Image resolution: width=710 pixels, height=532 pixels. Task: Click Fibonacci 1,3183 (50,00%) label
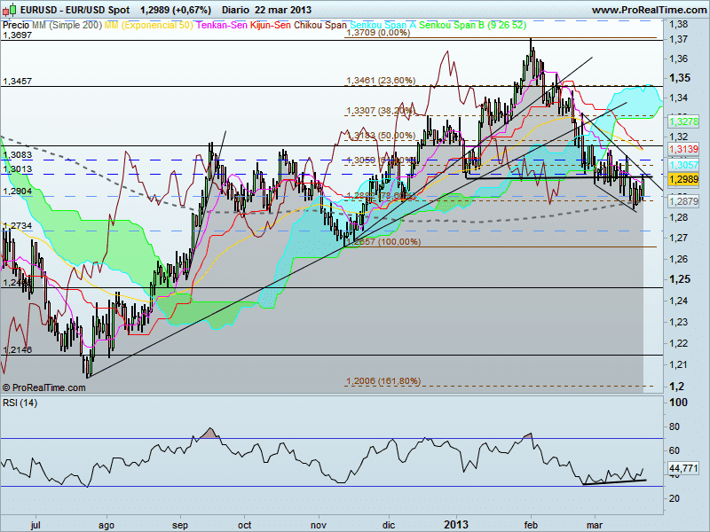[x=381, y=136]
